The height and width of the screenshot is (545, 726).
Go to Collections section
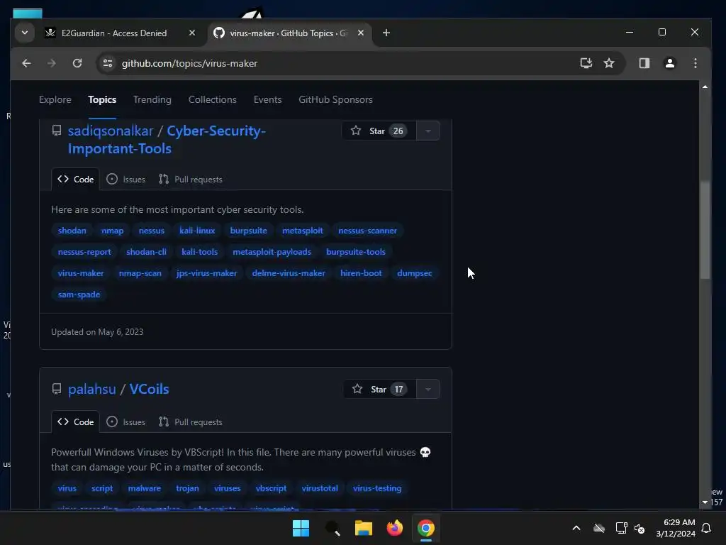coord(212,99)
